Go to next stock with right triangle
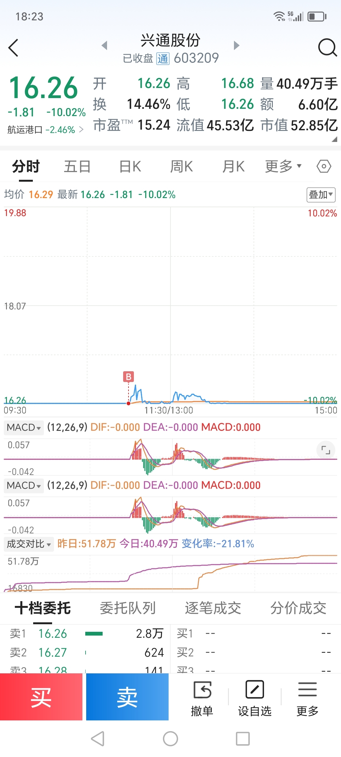This screenshot has width=341, height=757. [x=236, y=45]
